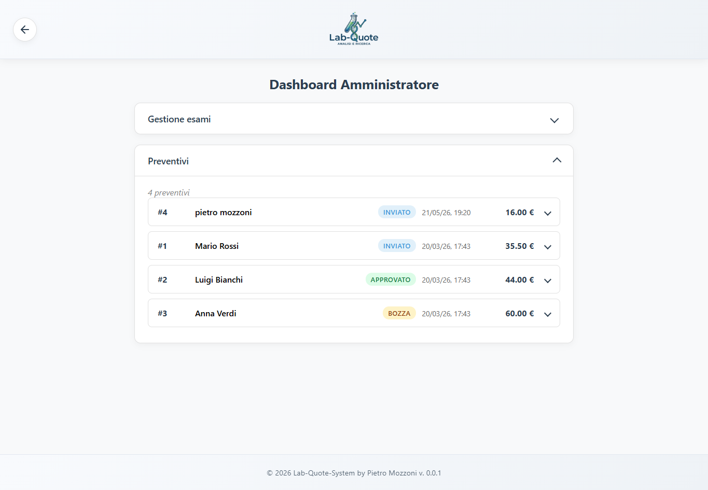Click the Lab-Quote logo
The width and height of the screenshot is (708, 490).
click(354, 29)
